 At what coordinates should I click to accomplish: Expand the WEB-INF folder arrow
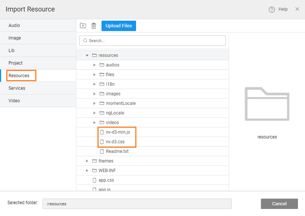[x=87, y=171]
